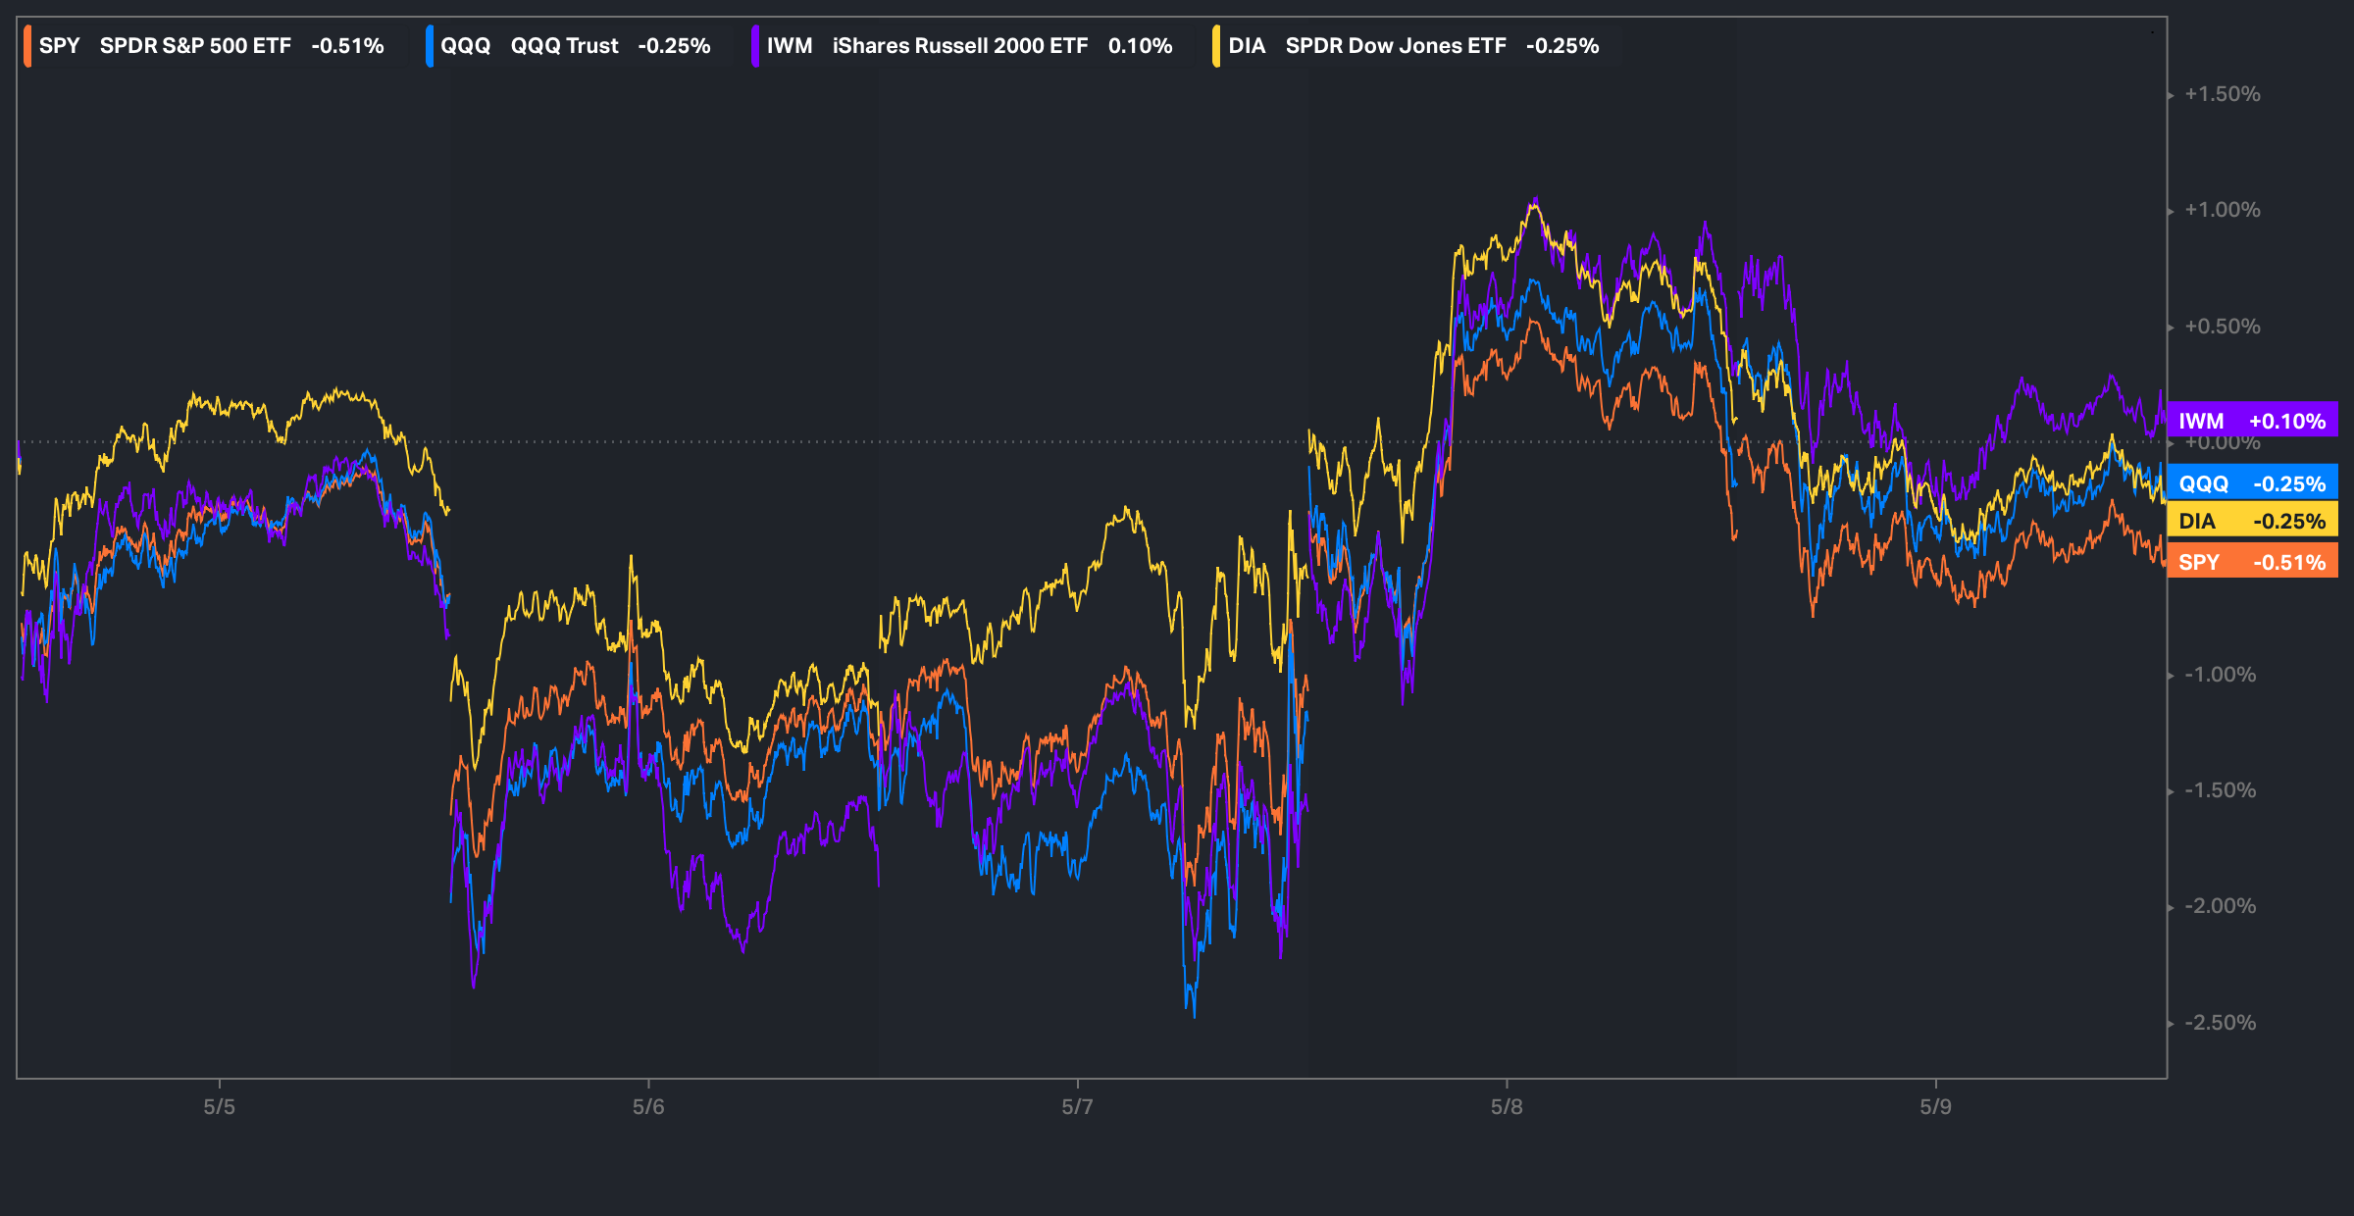Click the +0.50% axis tick label
The height and width of the screenshot is (1216, 2354).
[2222, 327]
